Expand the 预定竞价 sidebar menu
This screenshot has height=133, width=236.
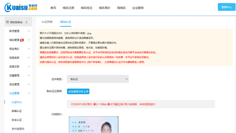[x=18, y=49]
